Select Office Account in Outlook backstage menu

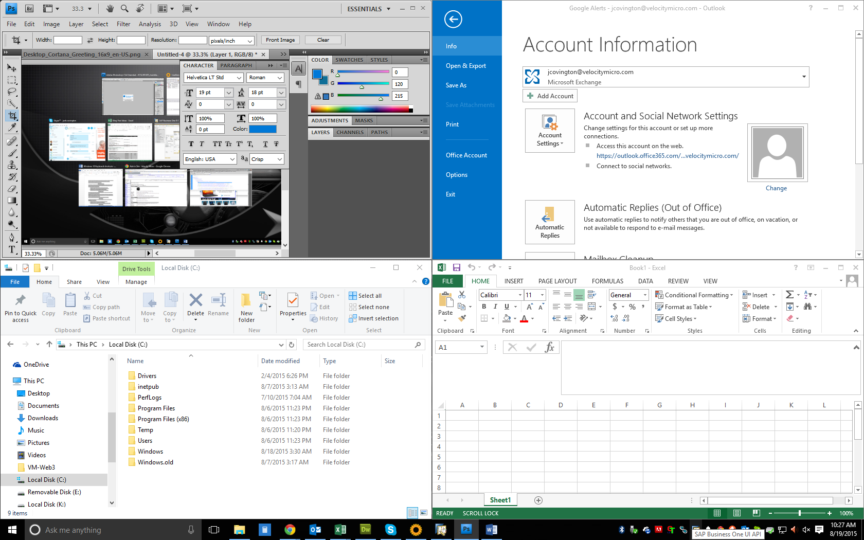466,155
